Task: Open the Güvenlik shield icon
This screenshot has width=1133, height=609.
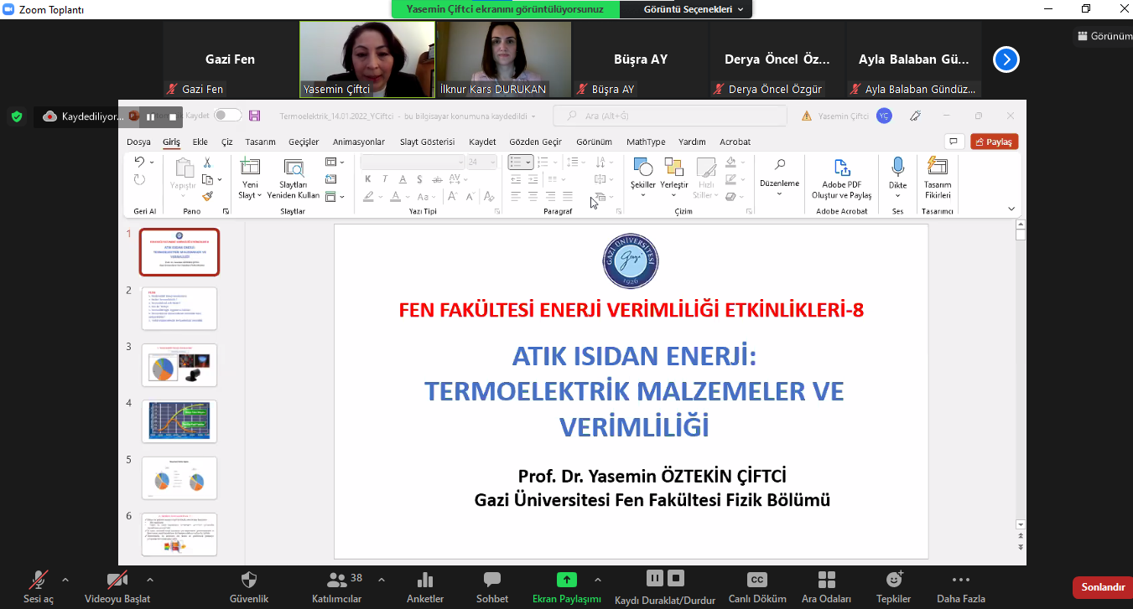Action: (249, 580)
